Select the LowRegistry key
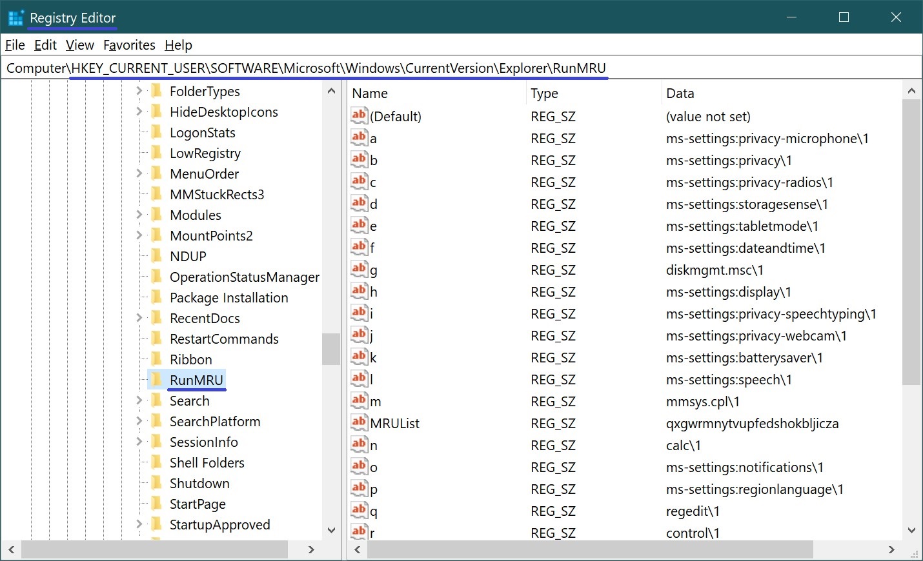 (x=205, y=153)
